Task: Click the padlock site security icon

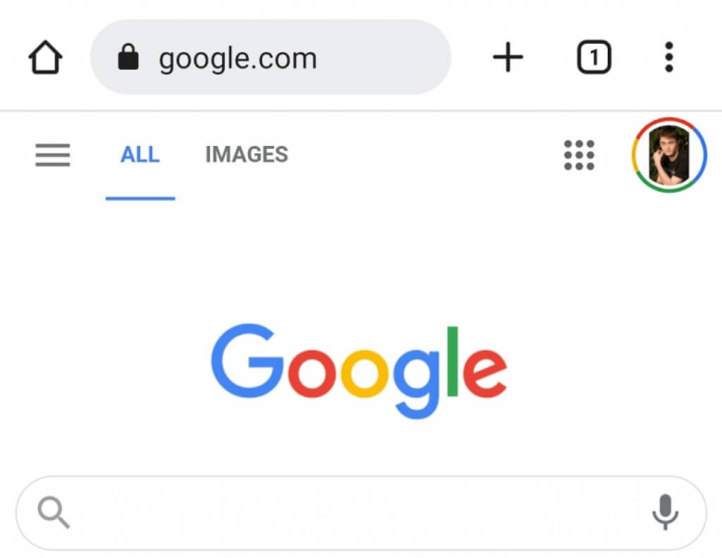Action: point(128,58)
